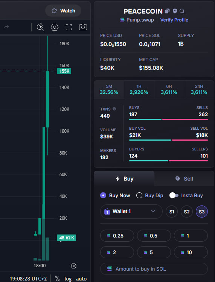Select the Buy Dip radio option
The width and height of the screenshot is (215, 282).
click(139, 195)
